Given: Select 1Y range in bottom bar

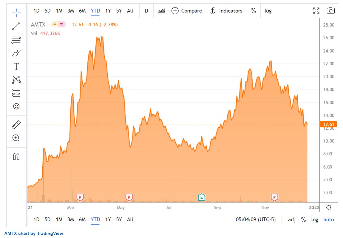Looking at the screenshot, I should pyautogui.click(x=108, y=220).
